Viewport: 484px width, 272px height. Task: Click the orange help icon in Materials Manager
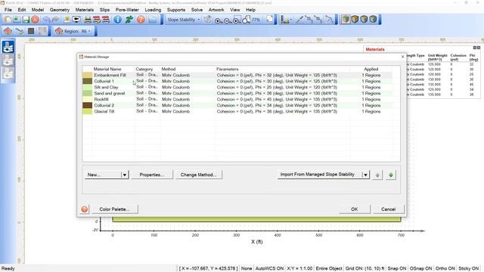click(x=84, y=209)
